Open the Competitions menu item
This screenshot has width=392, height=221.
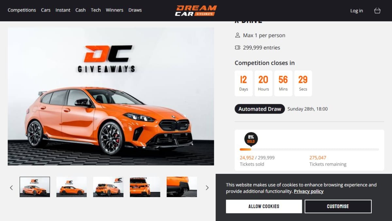coord(22,10)
